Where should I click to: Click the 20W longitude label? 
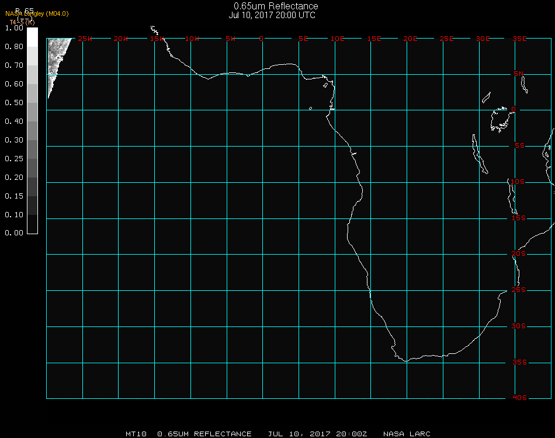[121, 39]
